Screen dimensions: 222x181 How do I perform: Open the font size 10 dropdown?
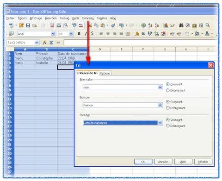click(71, 34)
